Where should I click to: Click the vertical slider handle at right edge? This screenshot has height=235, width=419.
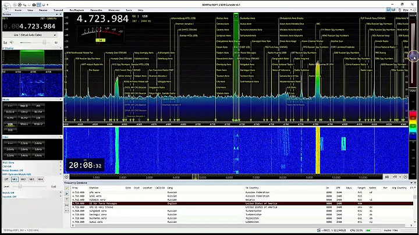413,56
